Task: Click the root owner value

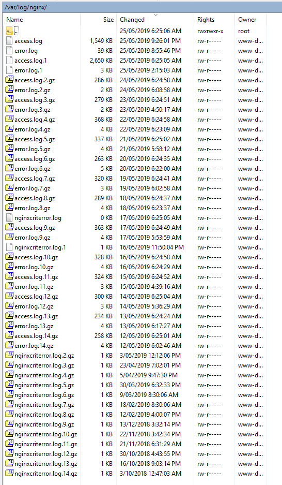Action: (244, 31)
